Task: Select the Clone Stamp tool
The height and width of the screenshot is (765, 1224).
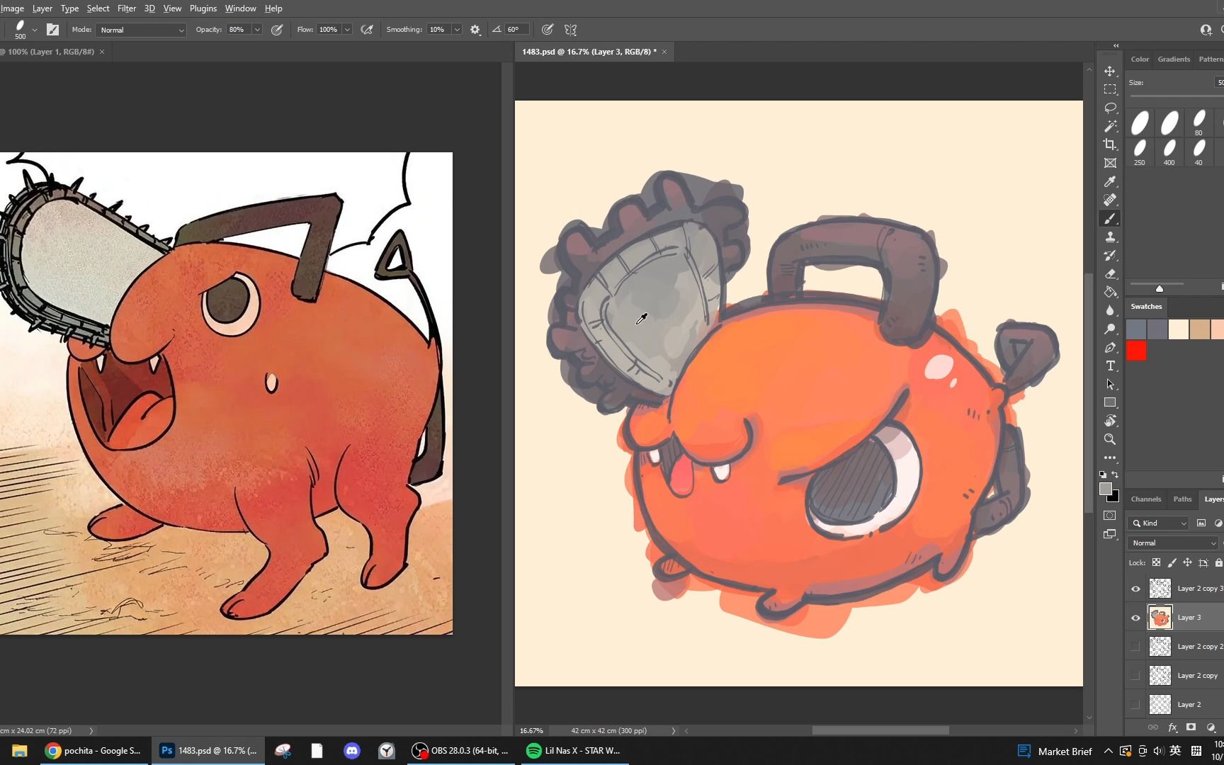Action: pos(1110,237)
